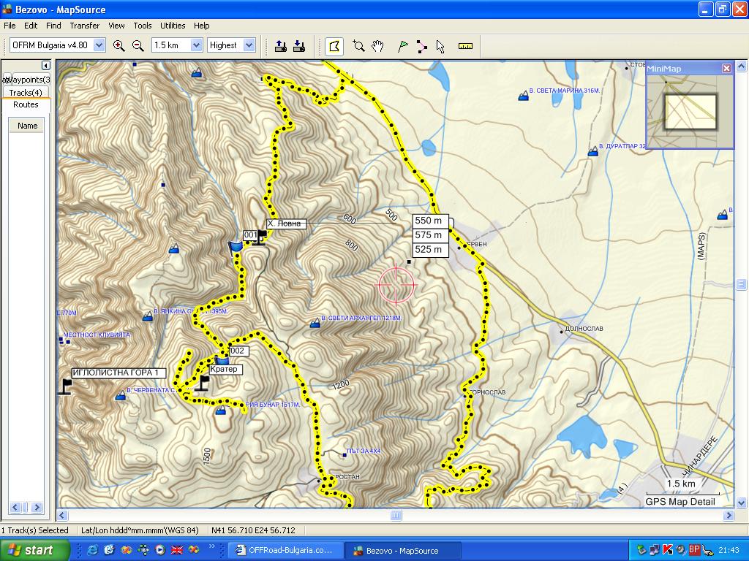Expand the 1.5 km zoom scale dropdown
The height and width of the screenshot is (561, 749).
(177, 45)
